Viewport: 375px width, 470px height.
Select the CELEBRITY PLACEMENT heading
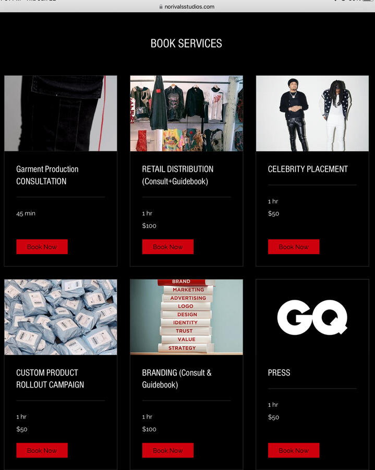pos(308,169)
